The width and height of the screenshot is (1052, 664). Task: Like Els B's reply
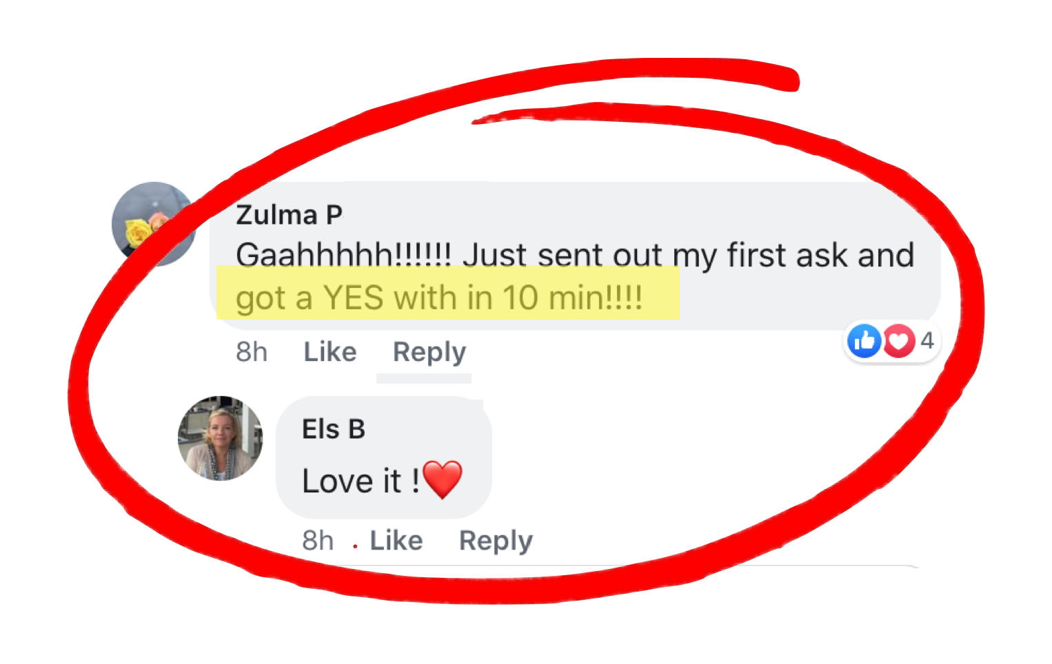coord(396,541)
